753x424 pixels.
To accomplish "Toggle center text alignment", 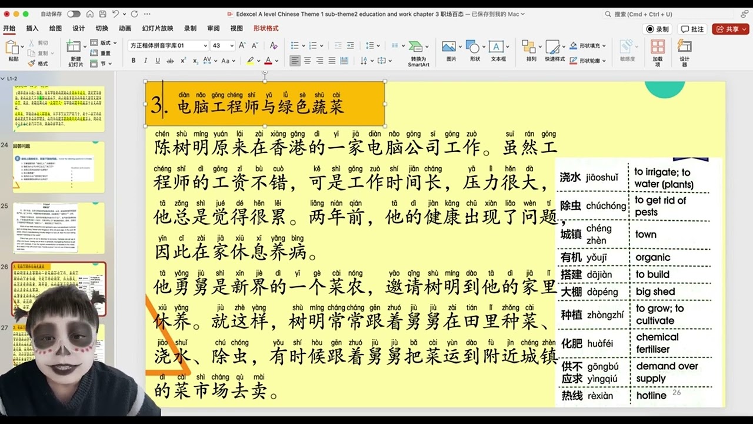I will tap(307, 61).
